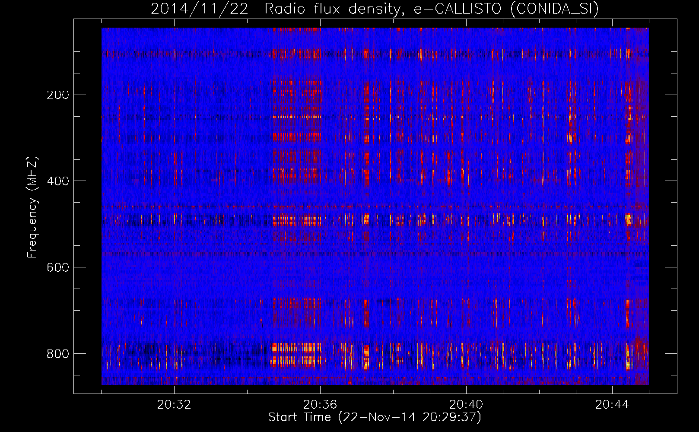Click the 20:32 time tick label
This screenshot has height=432, width=699.
[x=174, y=405]
